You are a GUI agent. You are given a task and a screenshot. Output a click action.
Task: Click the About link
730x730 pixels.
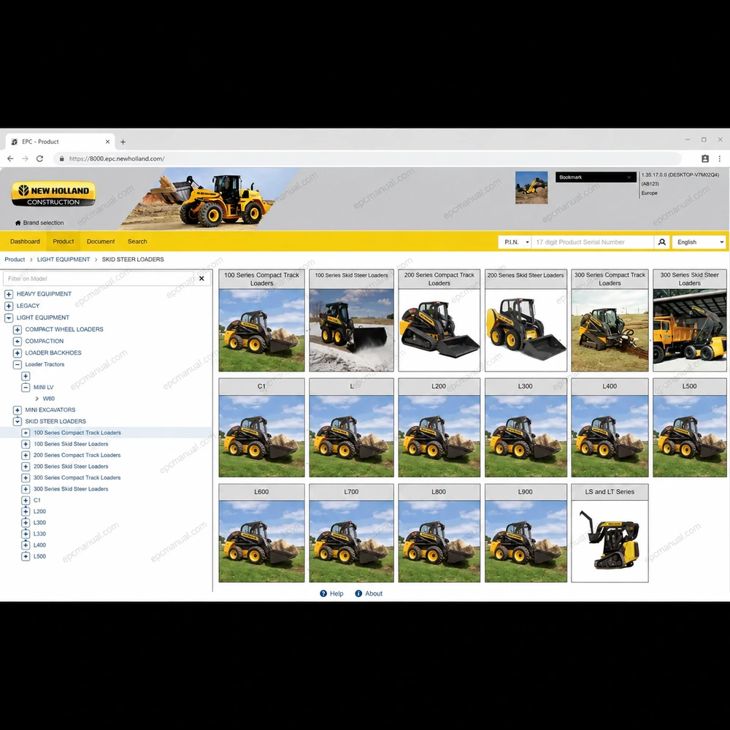click(374, 593)
